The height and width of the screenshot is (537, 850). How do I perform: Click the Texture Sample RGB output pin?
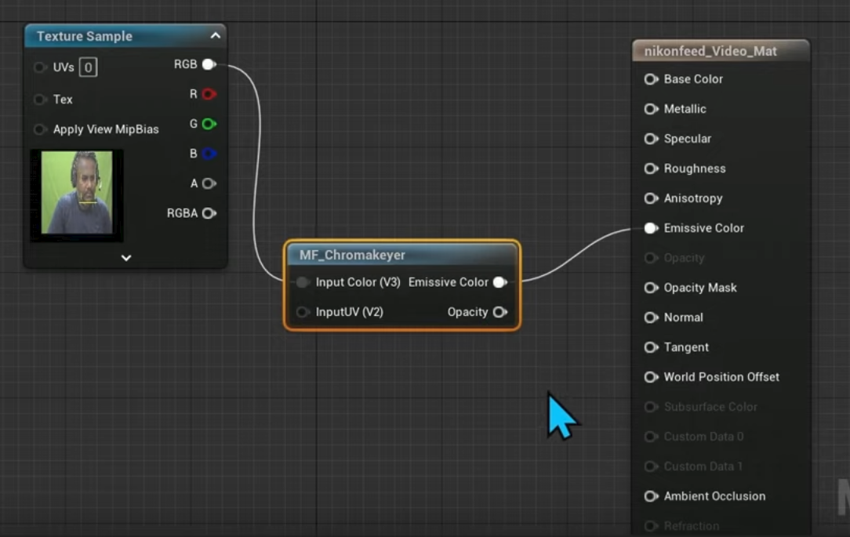209,64
